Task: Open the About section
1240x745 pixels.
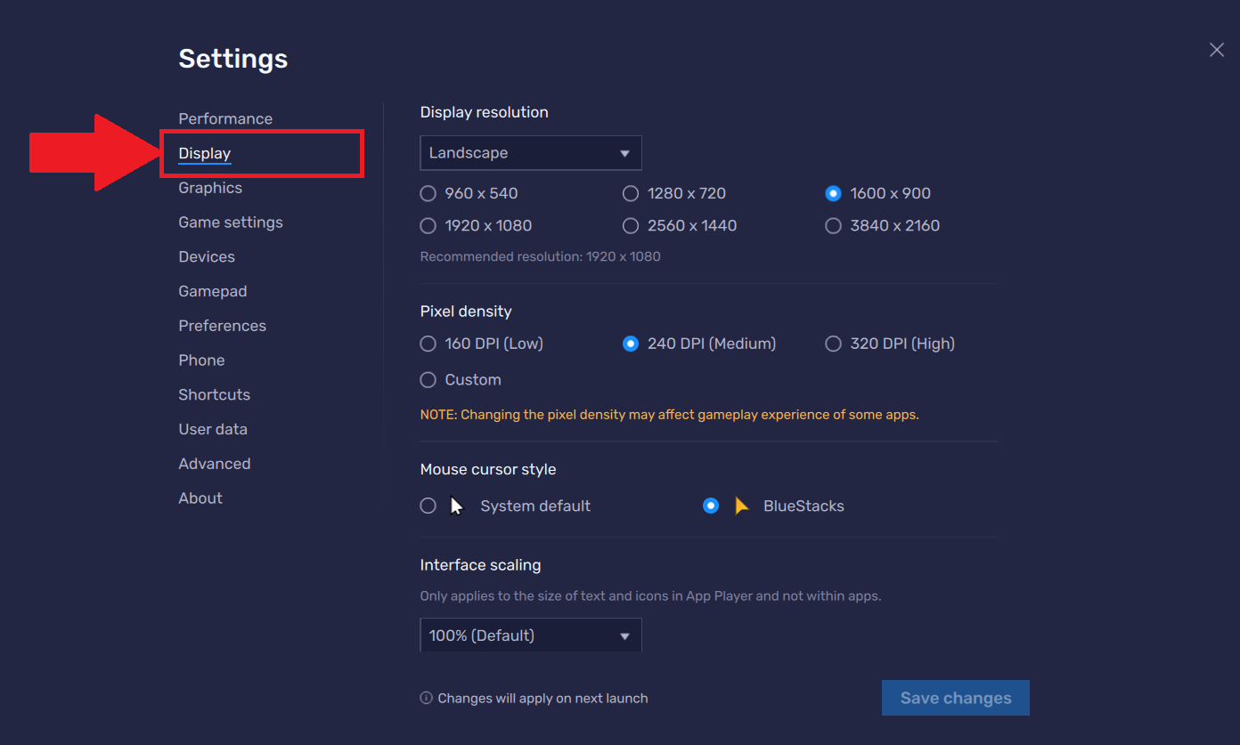Action: 200,498
